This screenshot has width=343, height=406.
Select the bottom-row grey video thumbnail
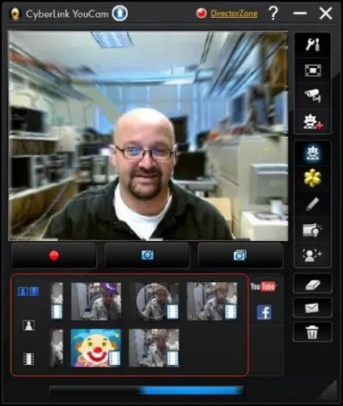point(154,348)
